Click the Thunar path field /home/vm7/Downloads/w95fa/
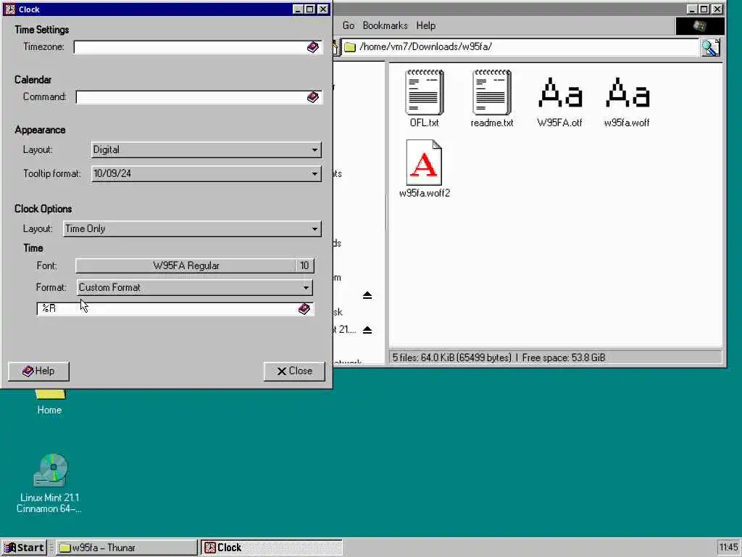 click(520, 47)
